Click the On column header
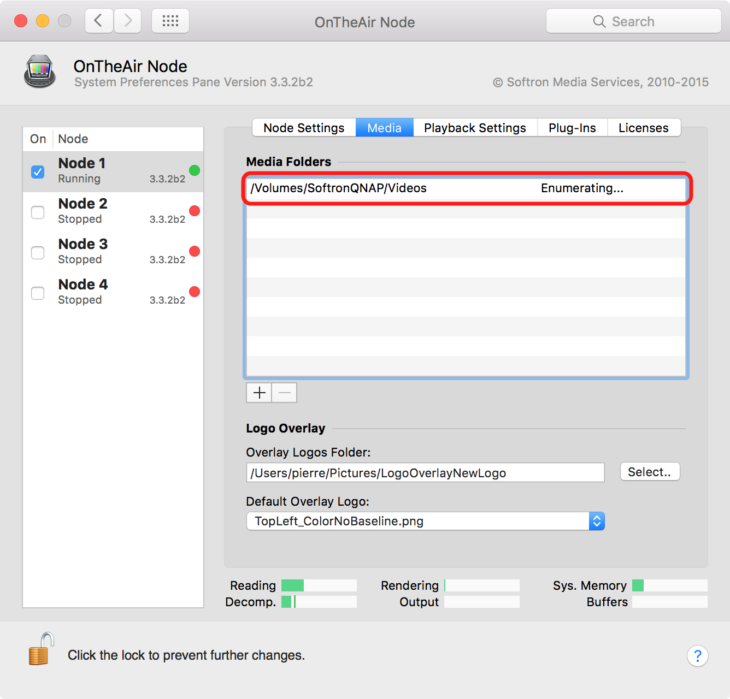The image size is (730, 699). tap(38, 139)
